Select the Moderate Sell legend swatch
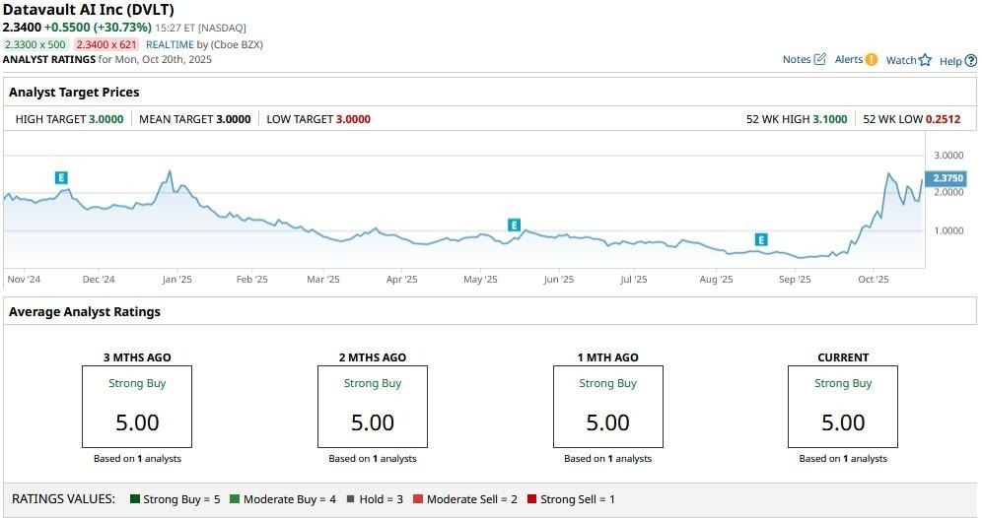This screenshot has height=518, width=982. pos(418,499)
